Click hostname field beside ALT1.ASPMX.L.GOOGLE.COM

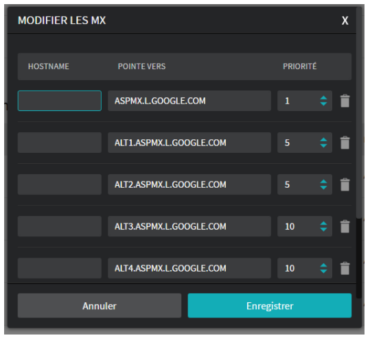(60, 143)
